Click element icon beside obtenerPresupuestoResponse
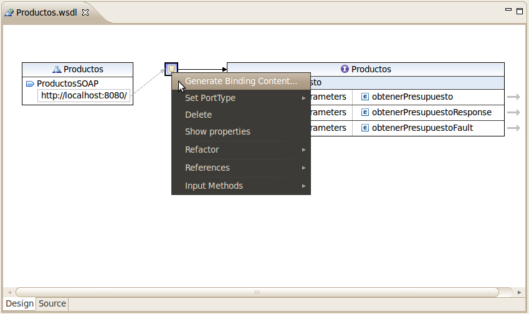Viewport: 529px width, 314px height. point(365,112)
